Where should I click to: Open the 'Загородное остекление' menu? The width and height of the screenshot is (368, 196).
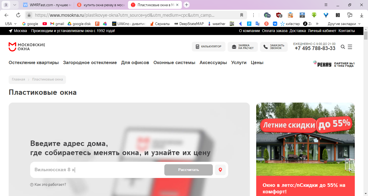(90, 62)
